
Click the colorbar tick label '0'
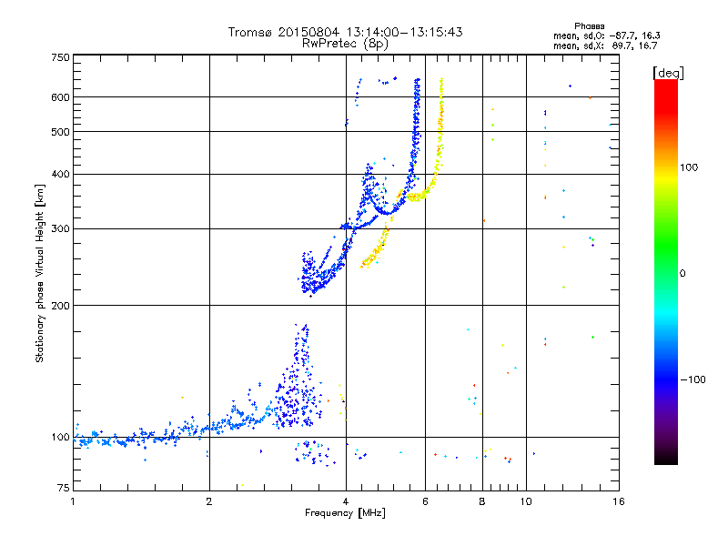point(682,274)
